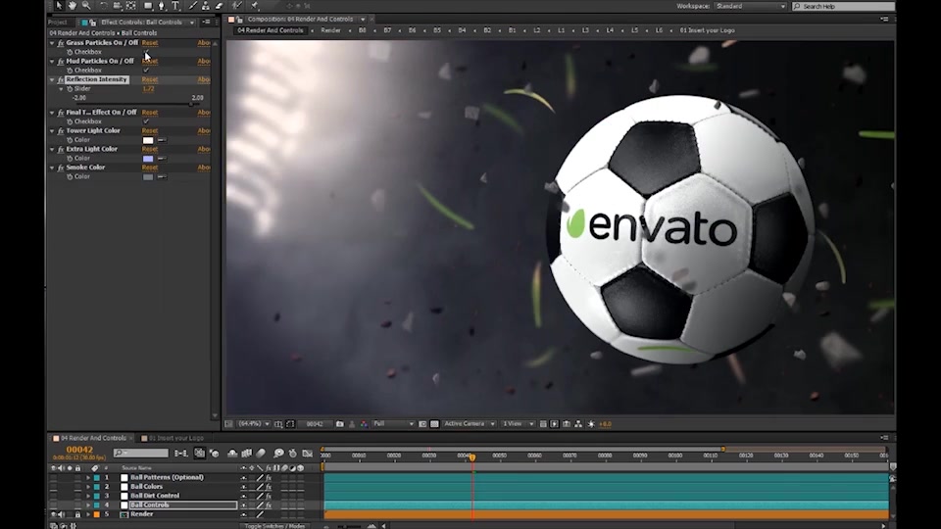Select the Zoom magnifier tool
941x529 pixels.
tap(86, 6)
